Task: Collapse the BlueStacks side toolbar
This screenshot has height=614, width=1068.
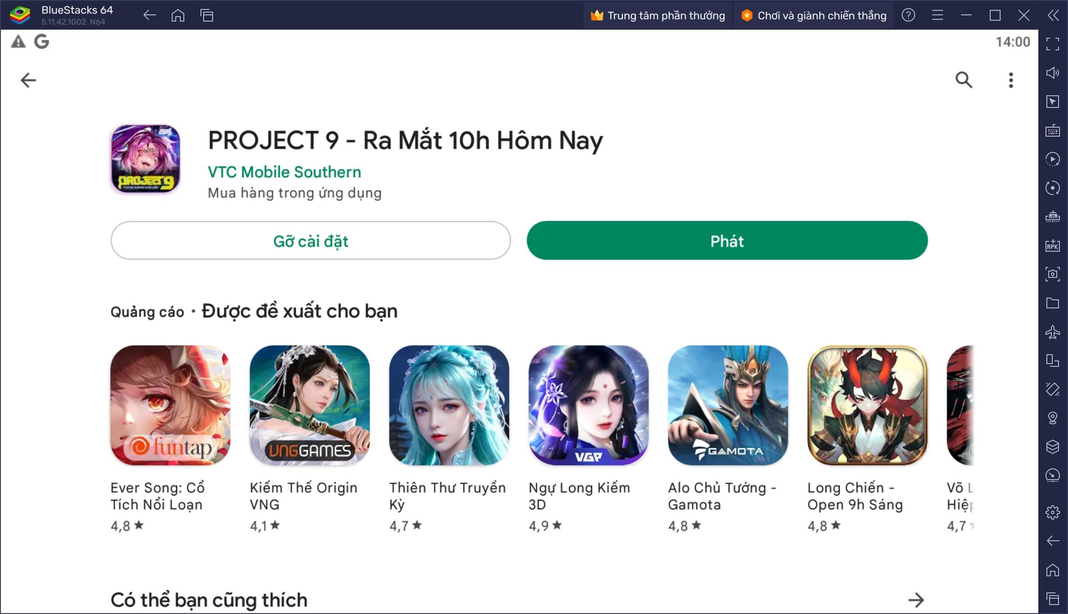Action: (1053, 15)
